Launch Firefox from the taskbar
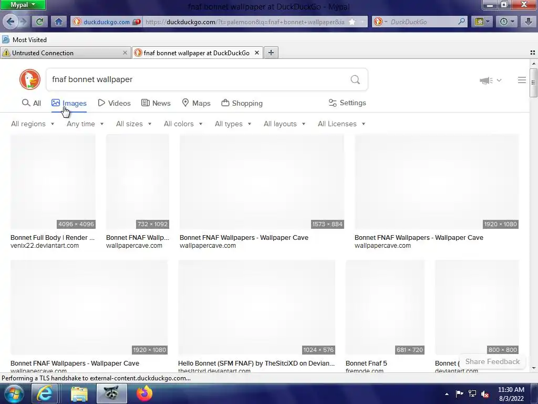The height and width of the screenshot is (404, 538). click(x=144, y=393)
